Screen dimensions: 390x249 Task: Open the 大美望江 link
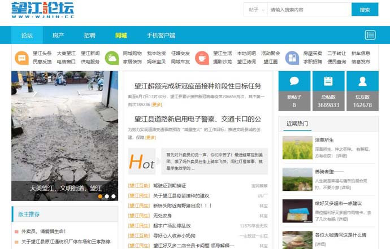(66, 53)
